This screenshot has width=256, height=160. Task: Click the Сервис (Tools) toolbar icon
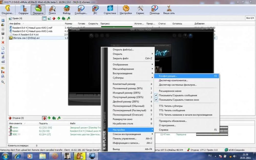click(x=140, y=10)
